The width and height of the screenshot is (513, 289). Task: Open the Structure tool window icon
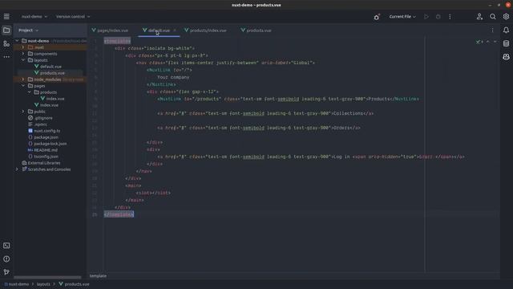(x=6, y=43)
